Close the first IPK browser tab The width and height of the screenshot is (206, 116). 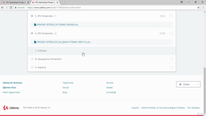point(28,2)
